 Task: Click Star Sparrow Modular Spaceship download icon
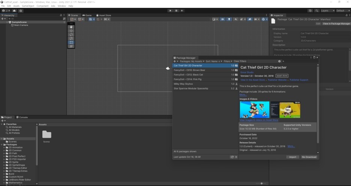pyautogui.click(x=236, y=88)
